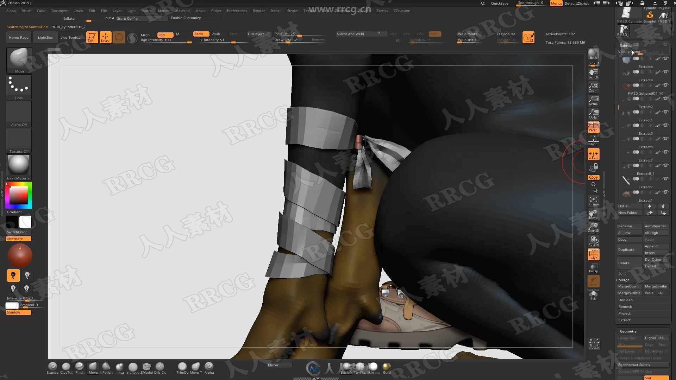Select the white secondary color swatch
676x380 pixels.
(x=25, y=222)
